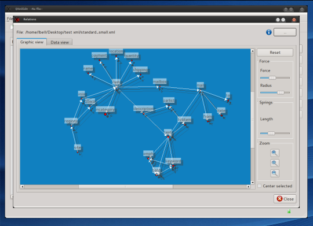Select the 'location' node label

[x=116, y=51]
